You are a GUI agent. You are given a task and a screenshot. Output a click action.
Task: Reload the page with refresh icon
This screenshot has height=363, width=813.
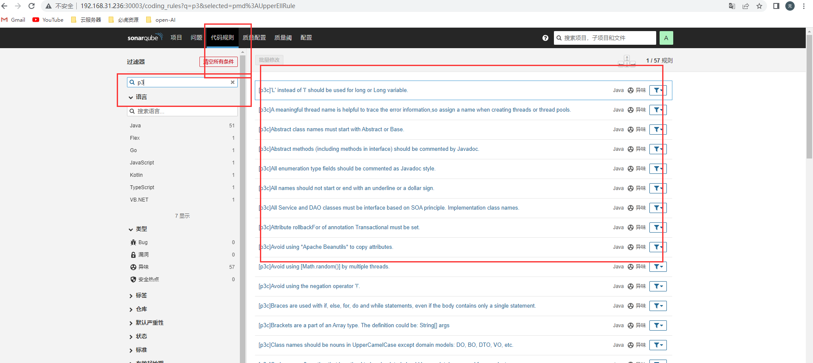[32, 6]
